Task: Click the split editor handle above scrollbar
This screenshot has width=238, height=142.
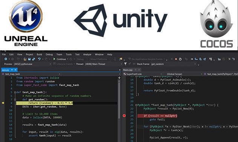Action: pyautogui.click(x=119, y=78)
